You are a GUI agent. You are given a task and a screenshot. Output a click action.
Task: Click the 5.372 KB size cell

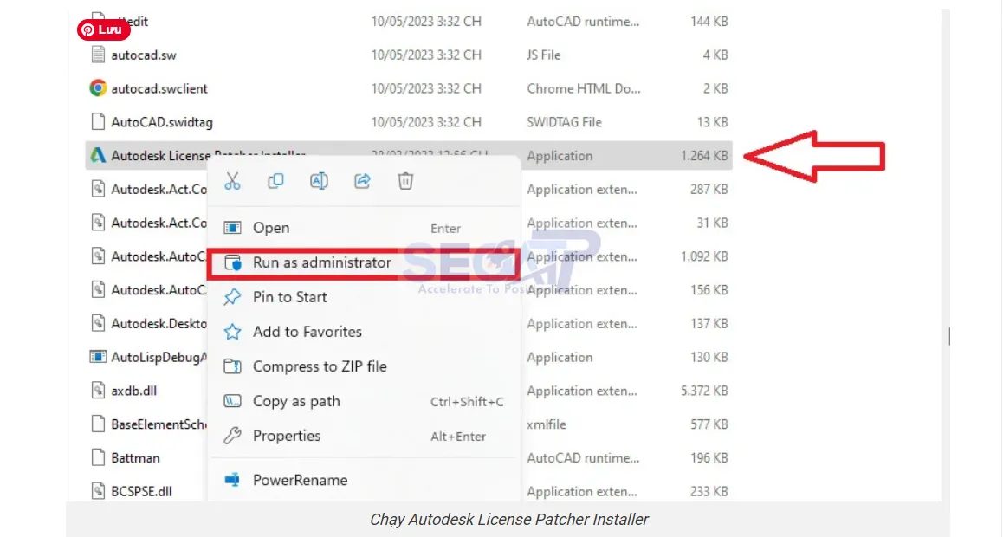point(704,391)
